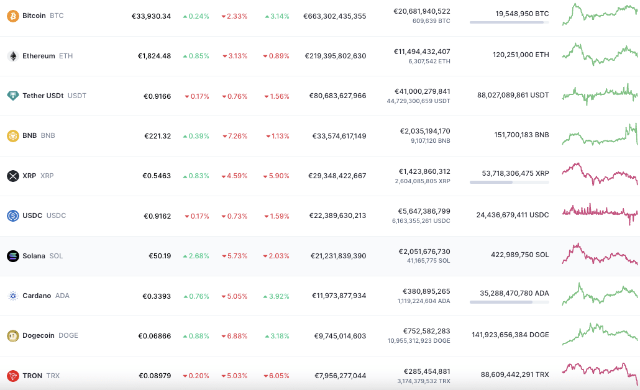Click the SOL ticker symbol
This screenshot has height=390, width=640.
coord(57,256)
